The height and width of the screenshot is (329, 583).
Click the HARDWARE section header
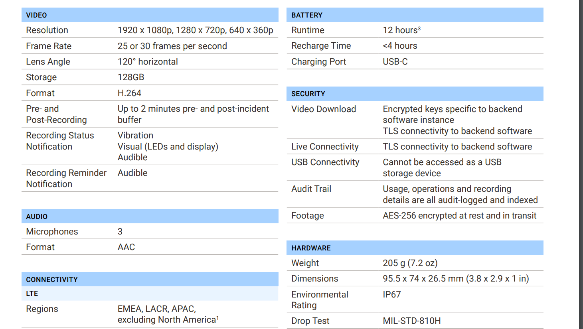point(311,248)
